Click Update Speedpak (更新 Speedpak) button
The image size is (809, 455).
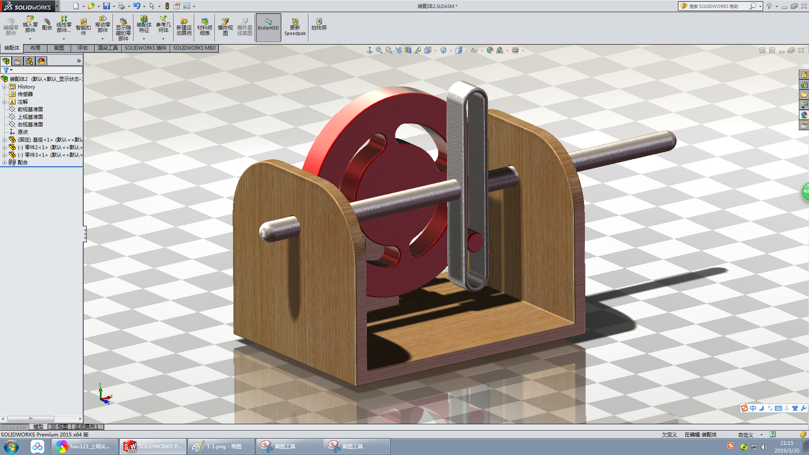point(295,27)
